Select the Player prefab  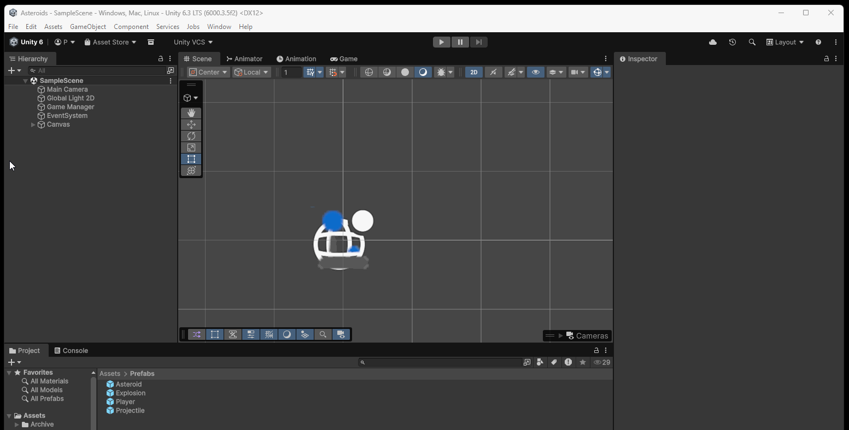pyautogui.click(x=125, y=402)
